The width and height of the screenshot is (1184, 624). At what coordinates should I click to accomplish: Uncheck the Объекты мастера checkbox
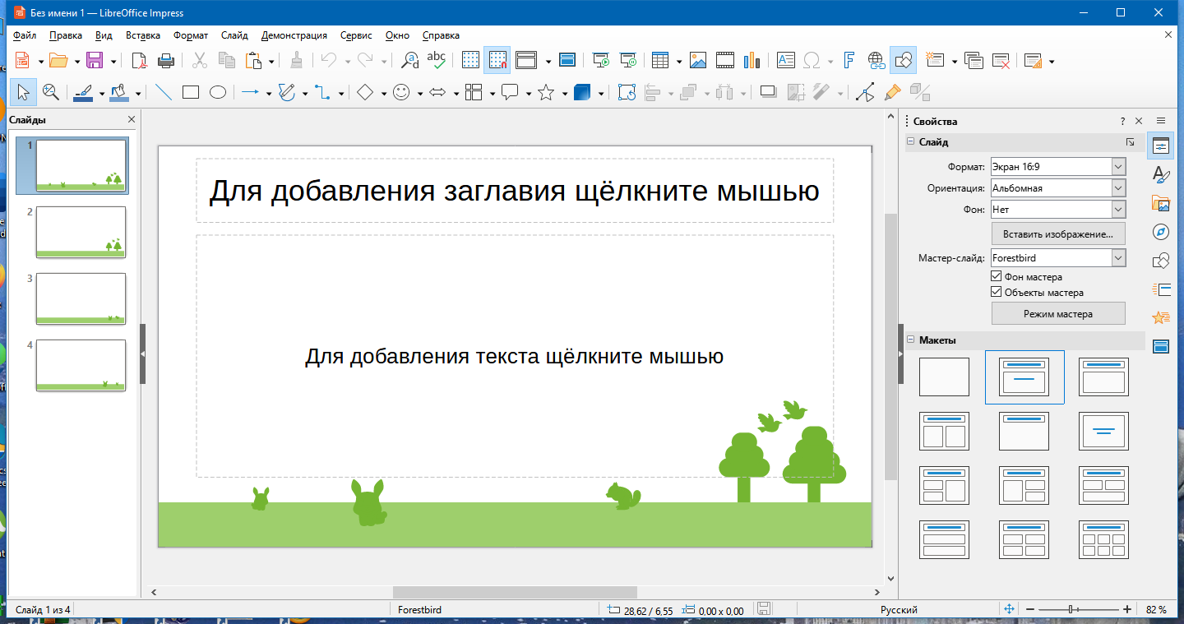coord(997,292)
